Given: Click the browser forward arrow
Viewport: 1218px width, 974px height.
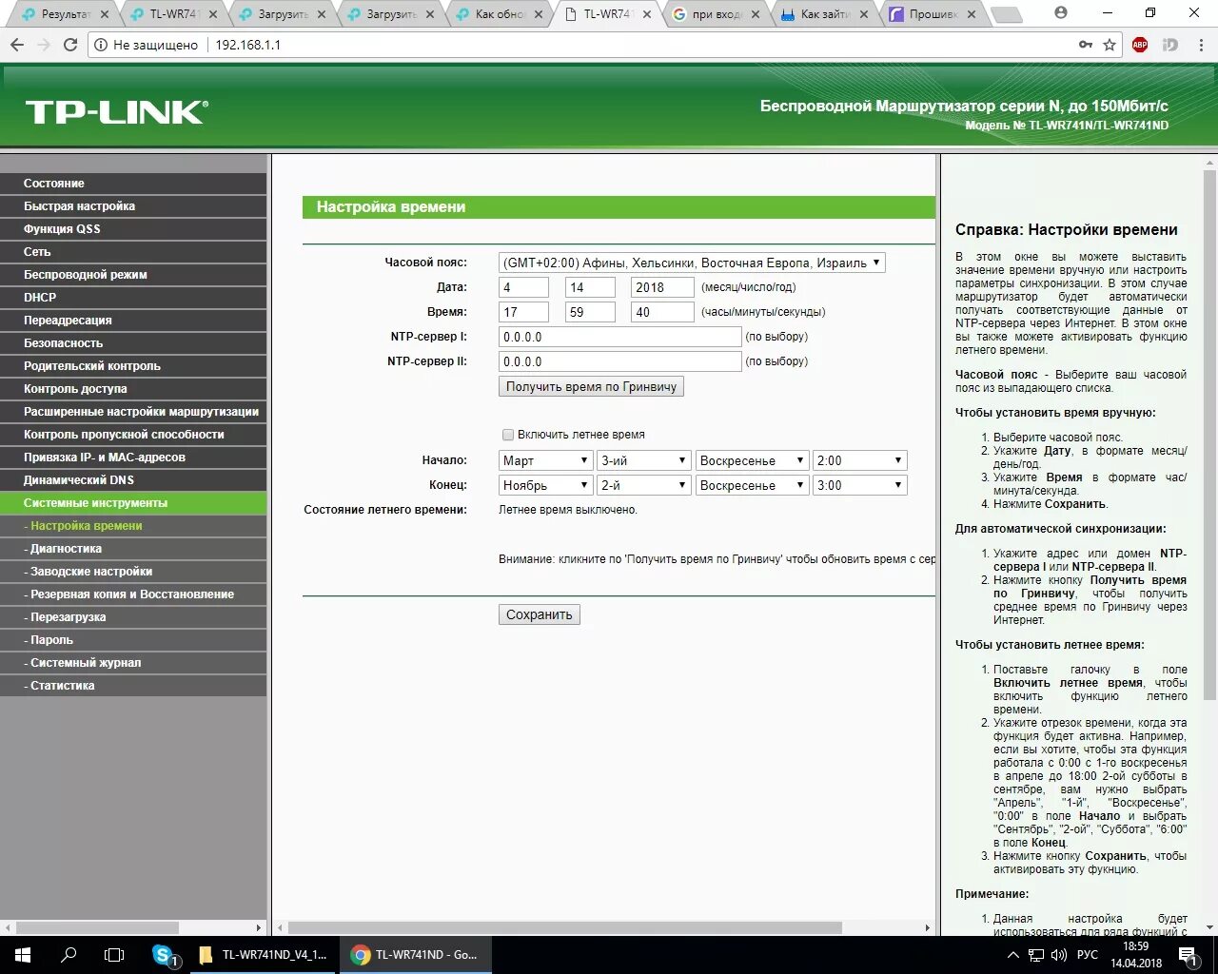Looking at the screenshot, I should tap(44, 45).
